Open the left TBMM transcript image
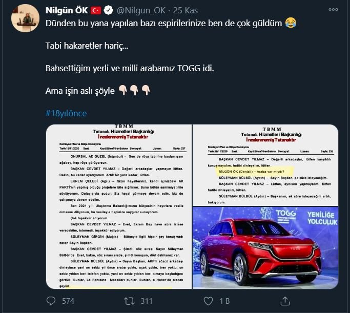The height and width of the screenshot is (313, 350). click(x=119, y=206)
